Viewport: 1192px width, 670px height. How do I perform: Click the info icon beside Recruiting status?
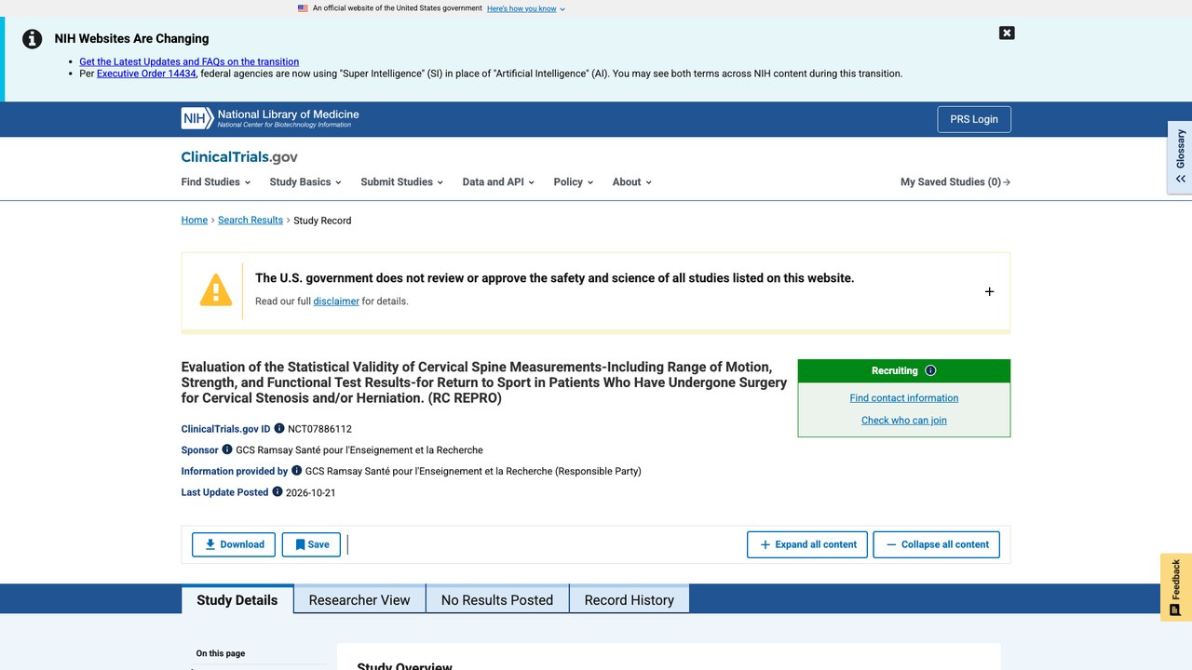(930, 370)
